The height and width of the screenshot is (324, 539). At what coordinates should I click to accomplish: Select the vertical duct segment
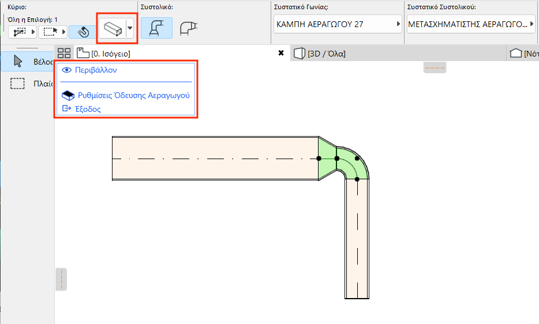click(357, 239)
